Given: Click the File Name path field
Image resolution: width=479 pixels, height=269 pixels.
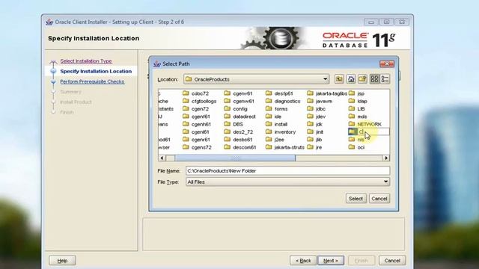Looking at the screenshot, I should click(x=287, y=171).
